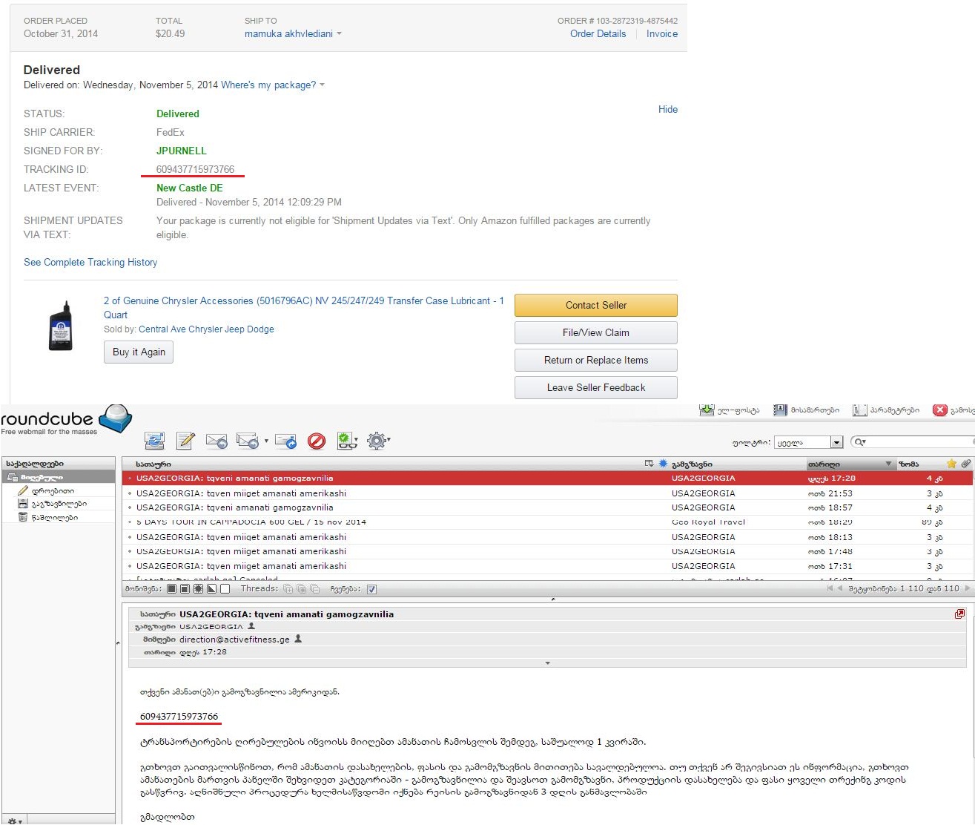The width and height of the screenshot is (975, 825).
Task: Open the gear More actions toolbar menu
Action: [378, 441]
